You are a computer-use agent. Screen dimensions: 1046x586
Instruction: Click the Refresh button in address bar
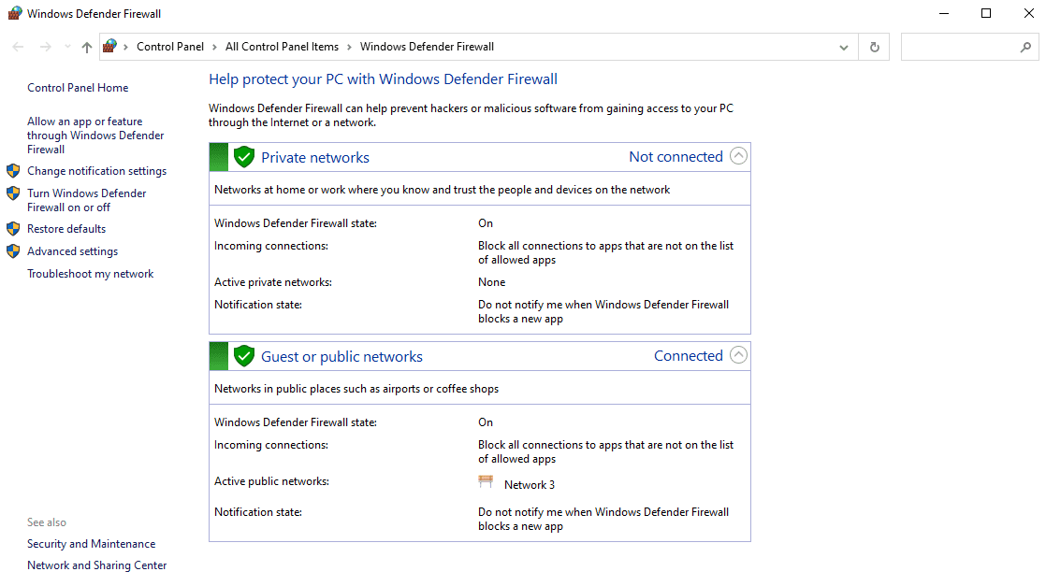875,47
